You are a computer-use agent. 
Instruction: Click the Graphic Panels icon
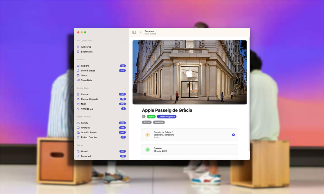pyautogui.click(x=78, y=132)
